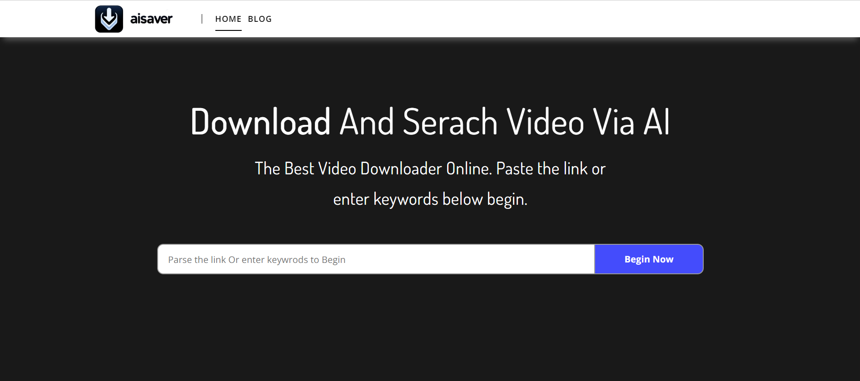Select text 'The Best Video Downloader Online. Paste the link or'

pos(430,168)
